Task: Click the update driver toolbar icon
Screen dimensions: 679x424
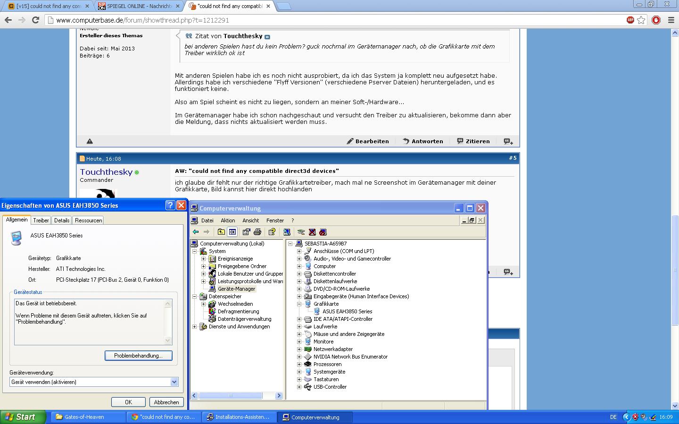Action: coord(301,232)
